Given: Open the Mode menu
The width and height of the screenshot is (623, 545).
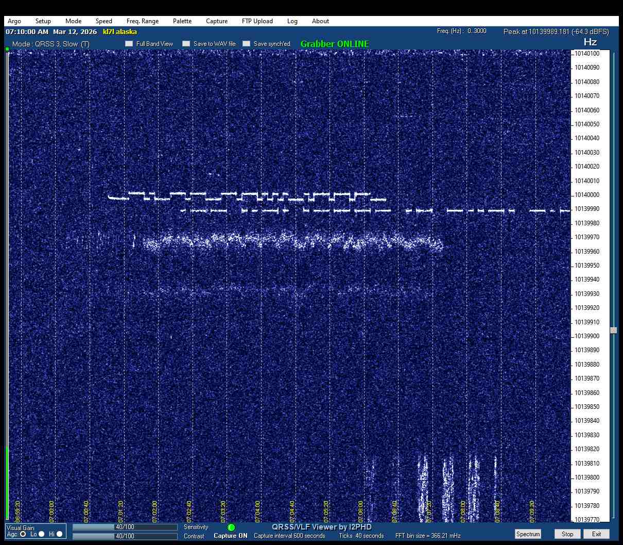Looking at the screenshot, I should click(73, 21).
